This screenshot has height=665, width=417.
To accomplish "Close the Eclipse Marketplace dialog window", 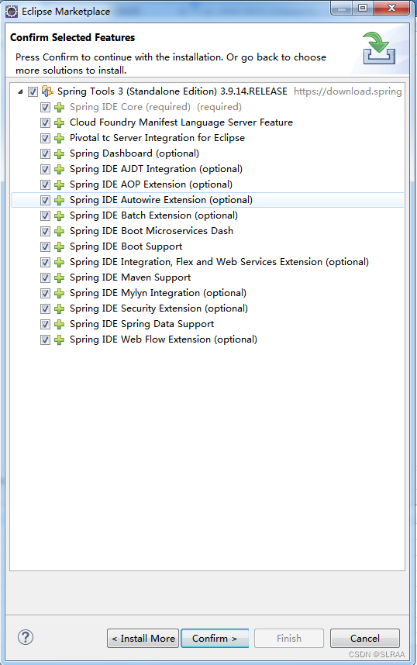I will point(391,8).
